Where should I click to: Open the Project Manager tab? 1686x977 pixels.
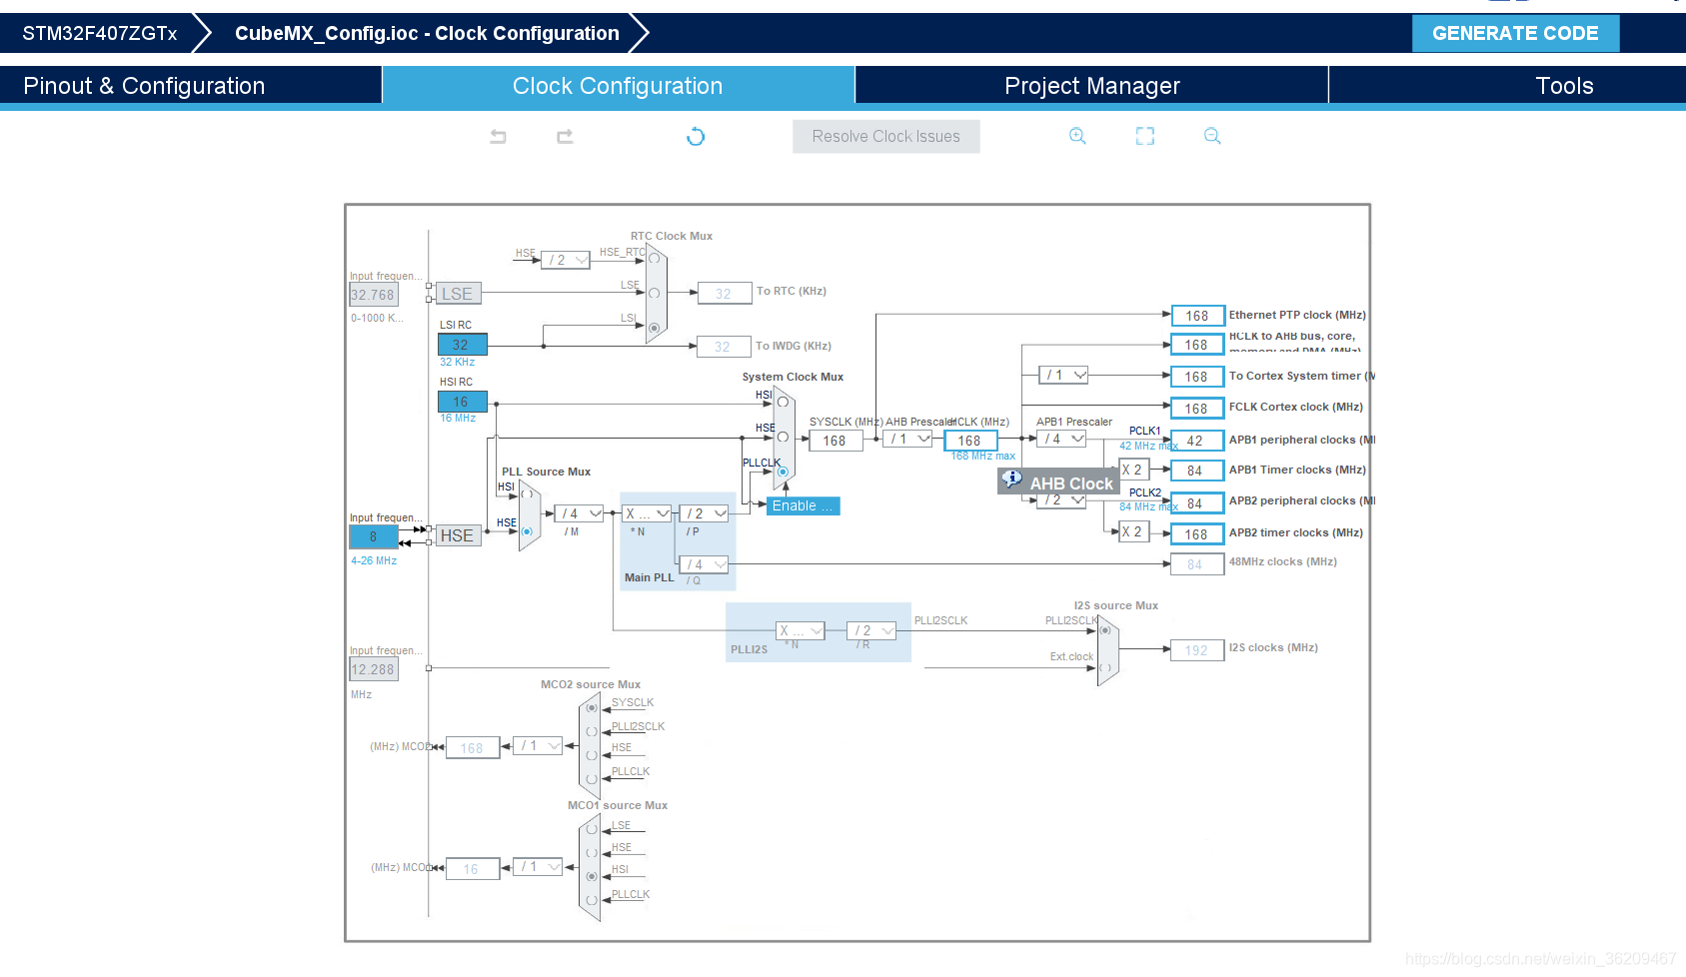tap(1091, 86)
